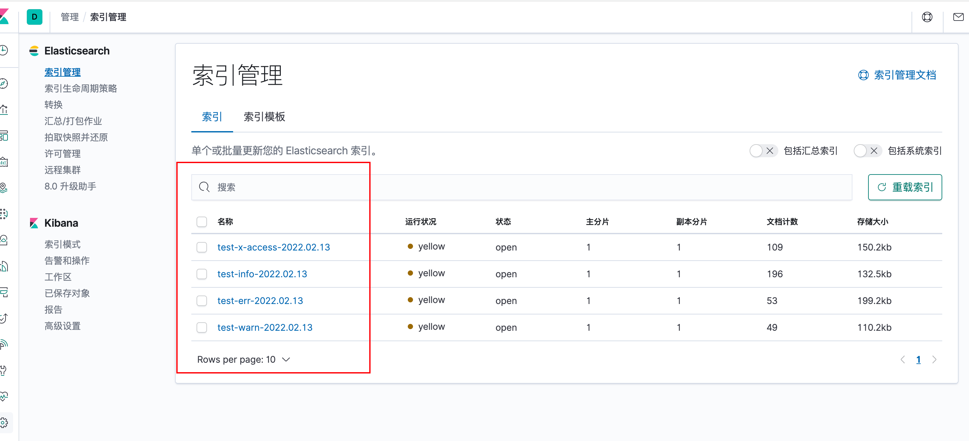969x441 pixels.
Task: Open 8.0 升级助手 in the sidebar
Action: pyautogui.click(x=70, y=186)
